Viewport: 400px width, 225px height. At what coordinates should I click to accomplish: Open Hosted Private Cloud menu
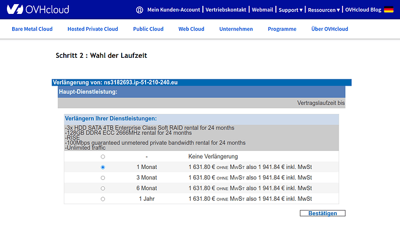pyautogui.click(x=93, y=29)
